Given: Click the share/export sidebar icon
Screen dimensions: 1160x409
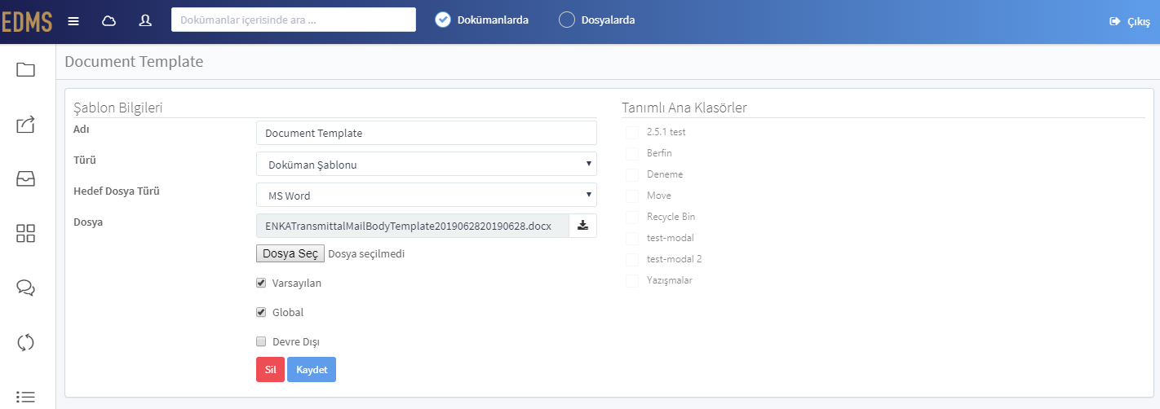Looking at the screenshot, I should click(25, 125).
